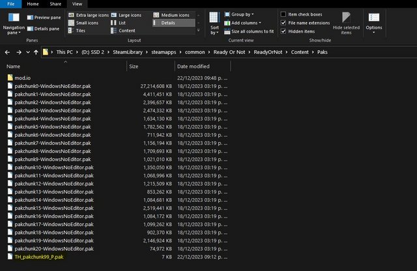Switch layout to Tiles
417x271 pixels.
77,31
